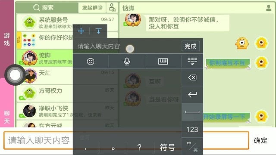This screenshot has height=155, width=276.
Task: Hide the keyboard with the collapse icon
Action: (192, 61)
